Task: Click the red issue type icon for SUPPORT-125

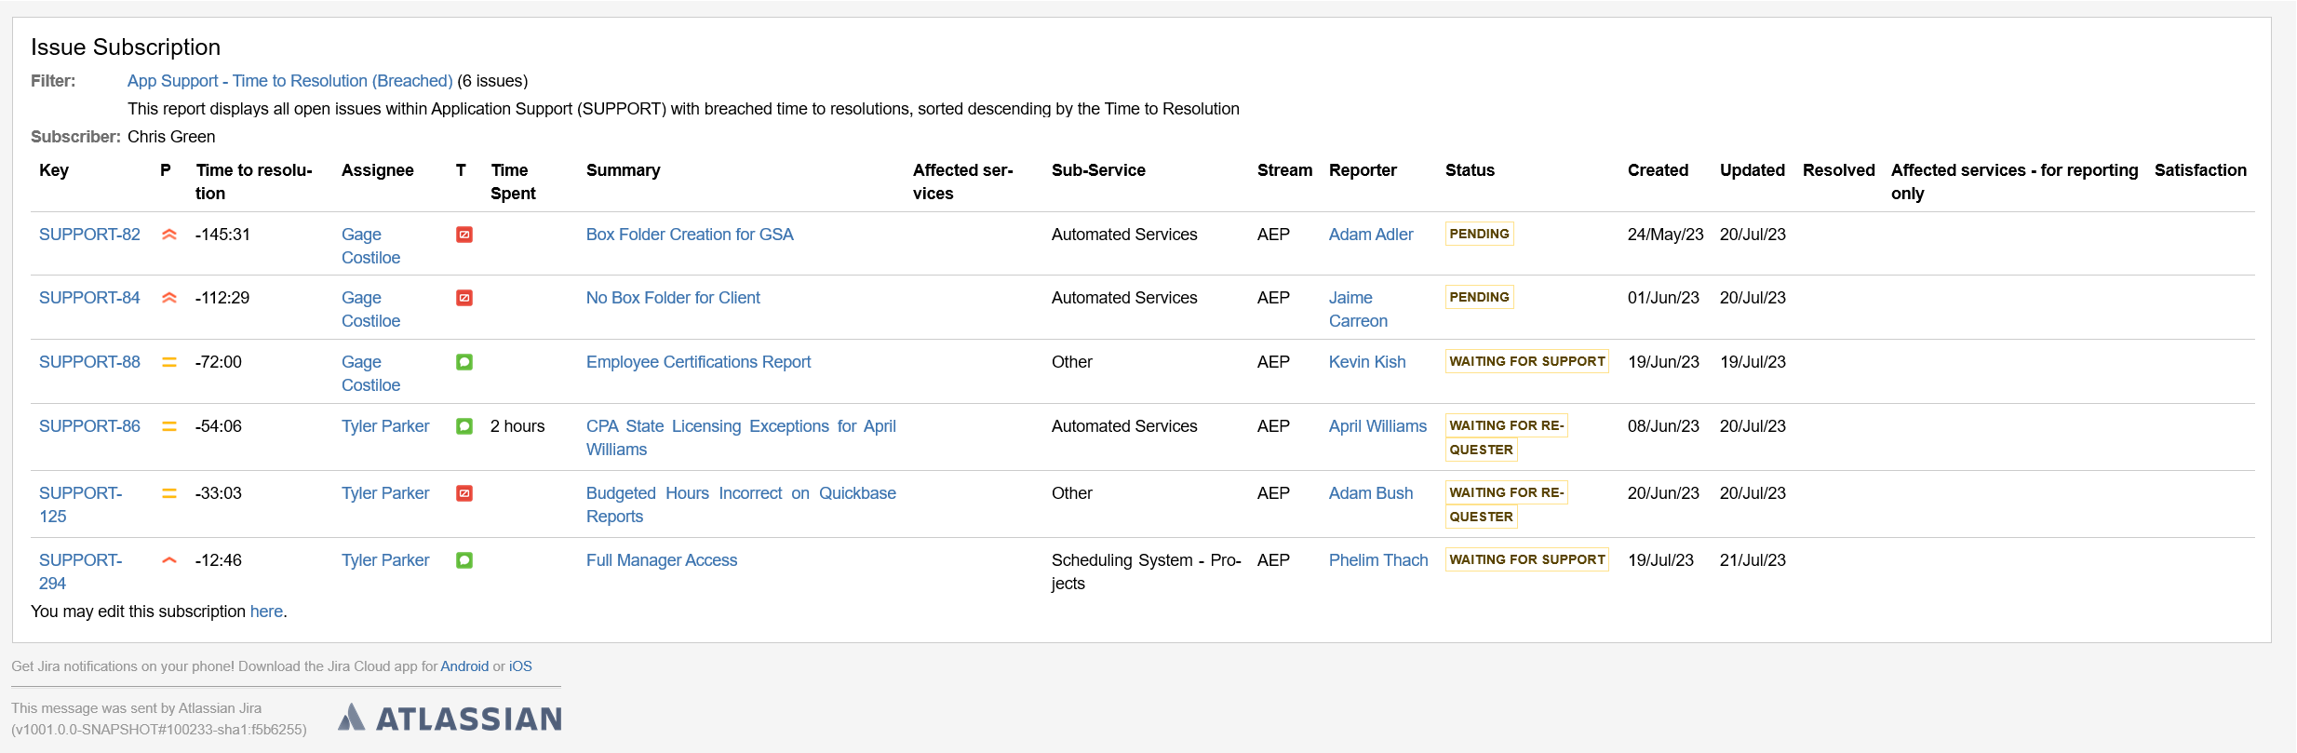Action: click(464, 493)
